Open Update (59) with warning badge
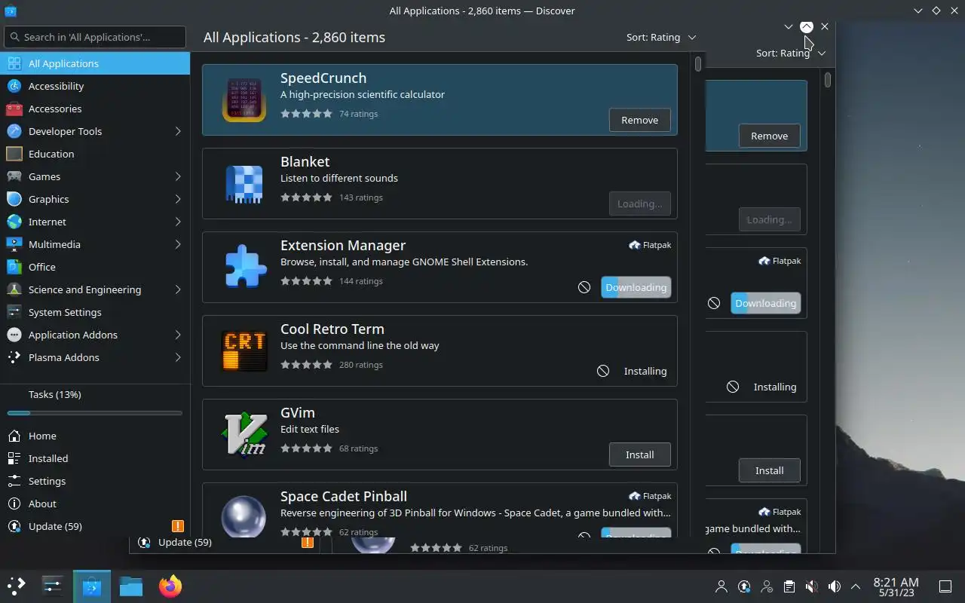 click(95, 526)
